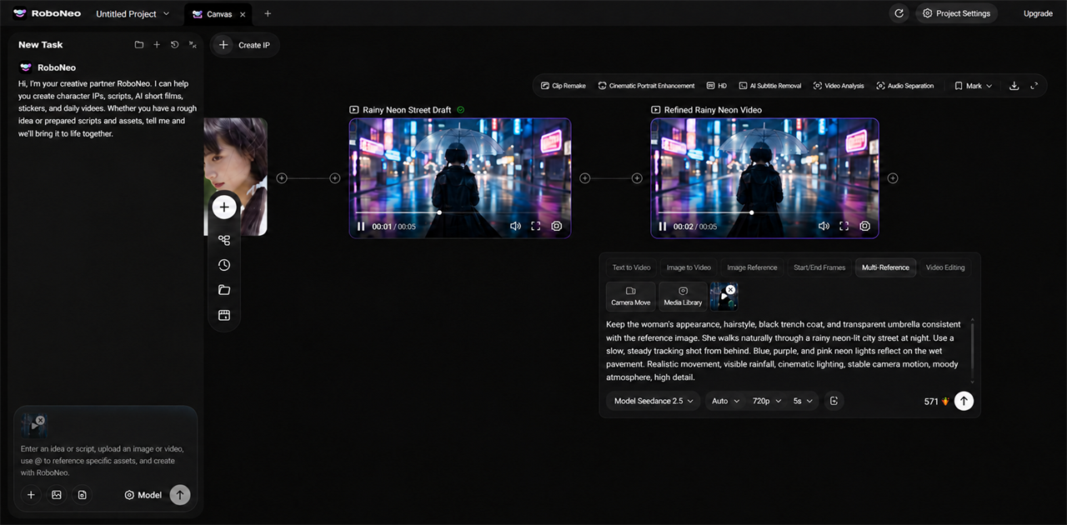Image resolution: width=1067 pixels, height=525 pixels.
Task: Open the storyboard clip icon in vertical toolbar
Action: click(224, 315)
